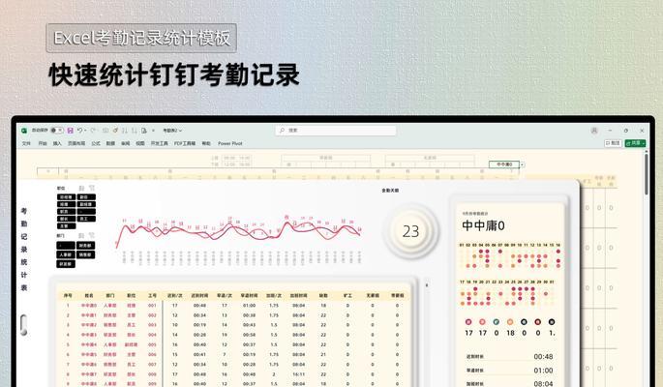Click the 序号 column header
Screen dimensions: 663x387
(68, 296)
